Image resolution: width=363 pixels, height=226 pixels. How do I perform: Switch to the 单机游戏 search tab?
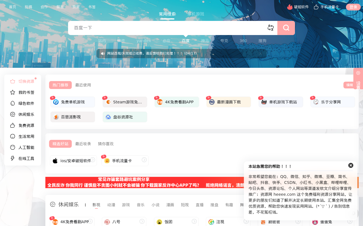(196, 14)
